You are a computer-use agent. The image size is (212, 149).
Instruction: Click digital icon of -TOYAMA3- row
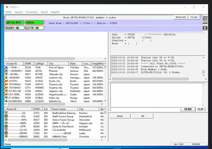click(x=6, y=88)
